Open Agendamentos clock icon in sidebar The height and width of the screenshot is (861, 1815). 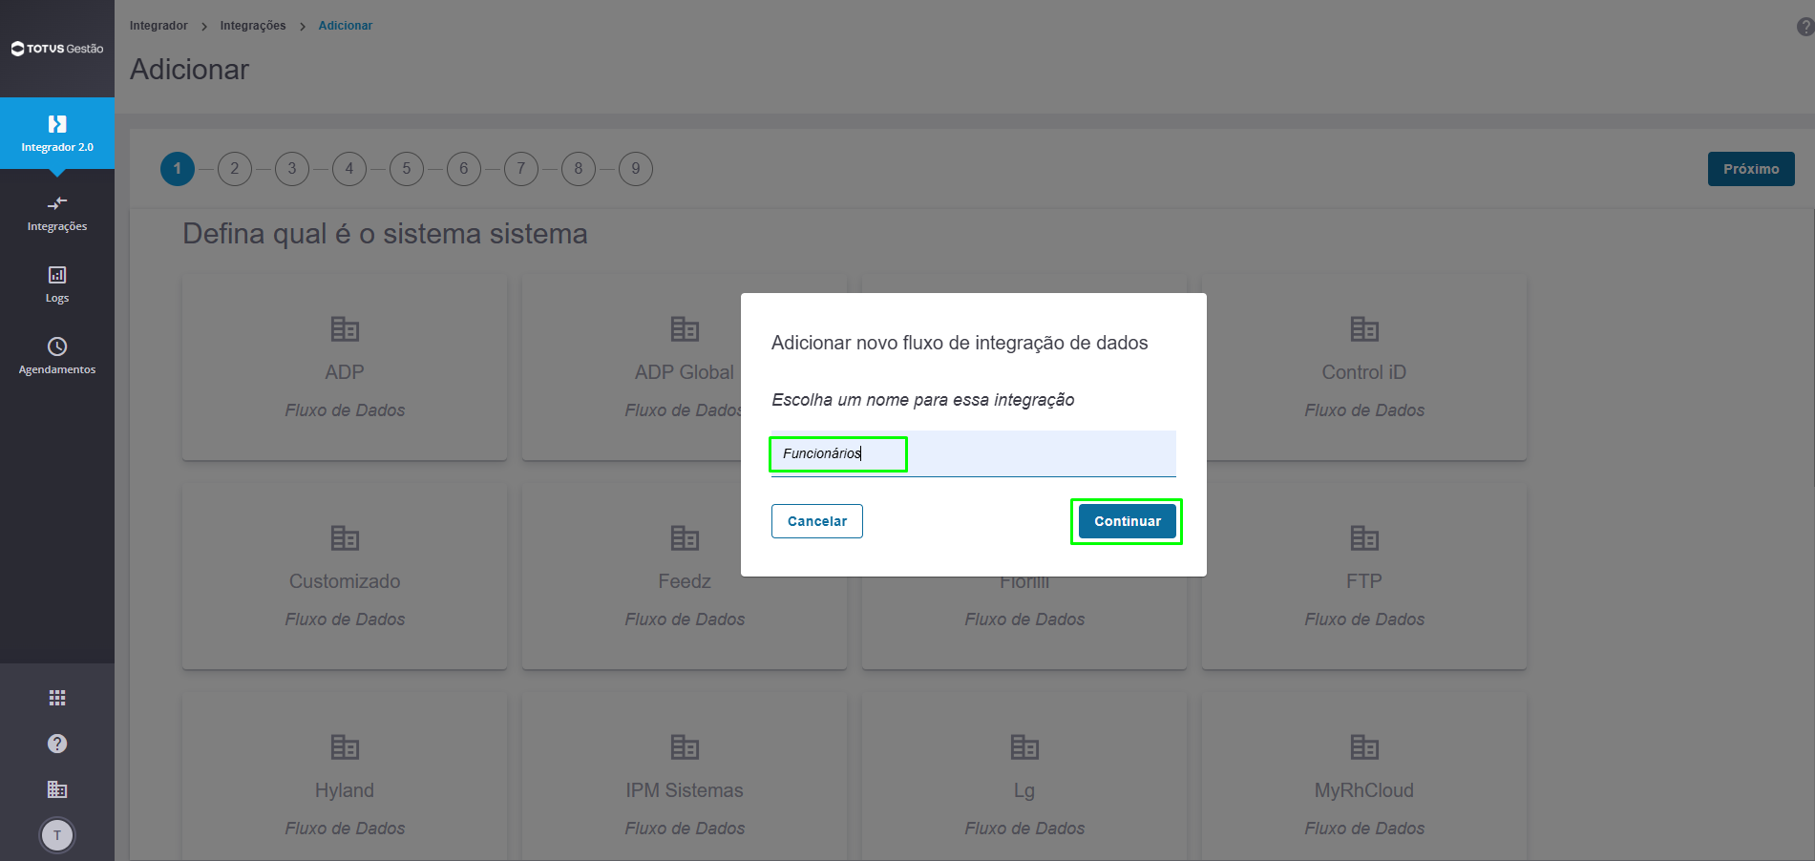[x=57, y=346]
